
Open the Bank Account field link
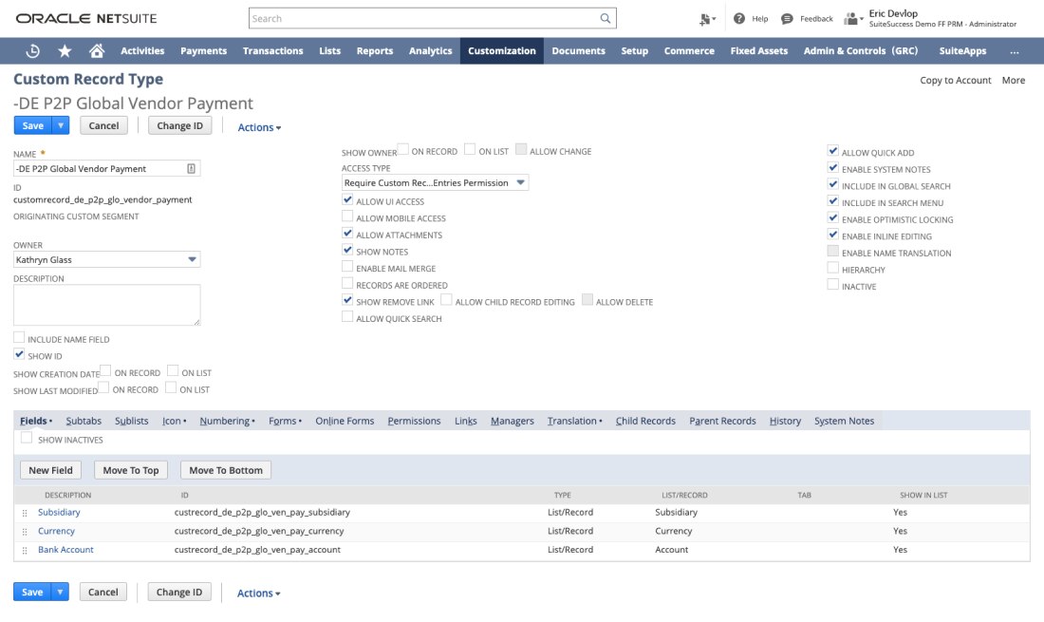click(65, 550)
